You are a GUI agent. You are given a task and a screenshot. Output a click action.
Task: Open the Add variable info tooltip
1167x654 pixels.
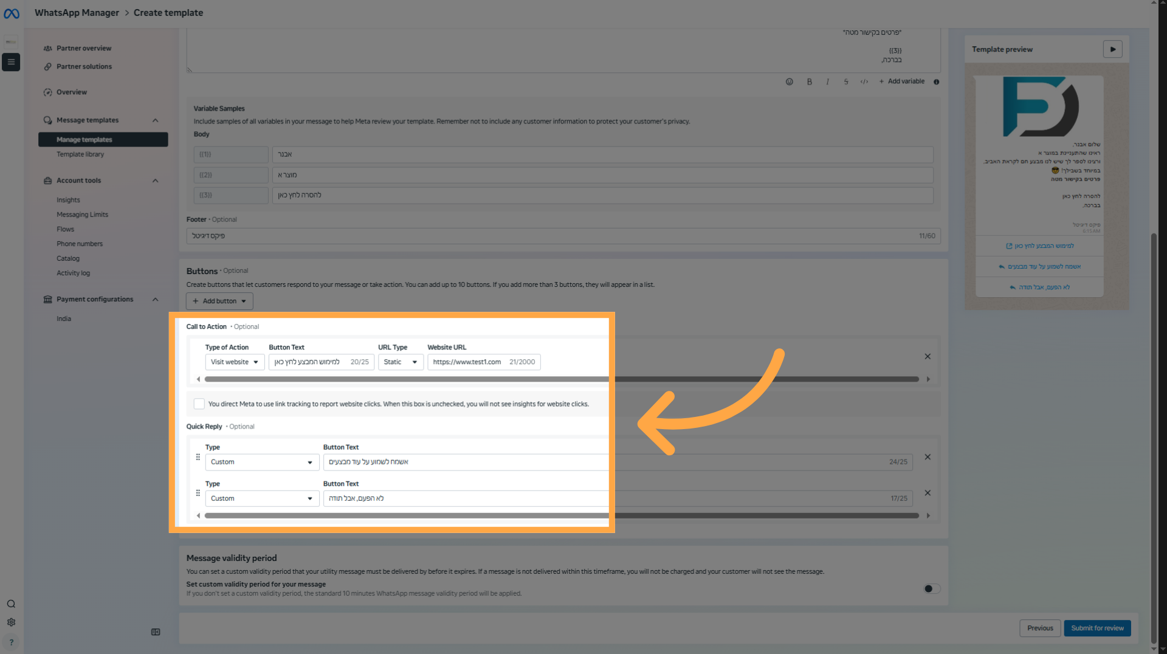pos(937,81)
